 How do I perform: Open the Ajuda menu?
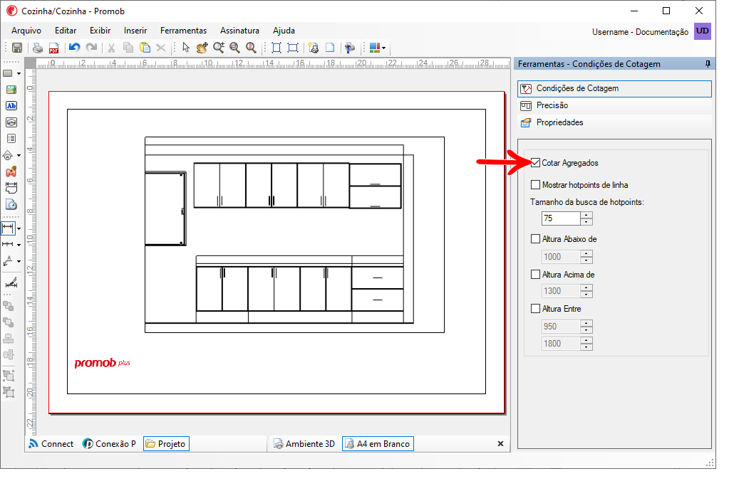(284, 31)
